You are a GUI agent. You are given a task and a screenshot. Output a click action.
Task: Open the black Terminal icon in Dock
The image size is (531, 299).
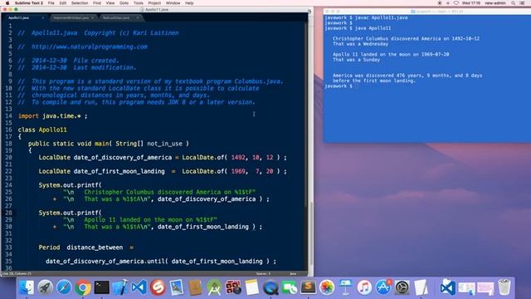click(101, 287)
